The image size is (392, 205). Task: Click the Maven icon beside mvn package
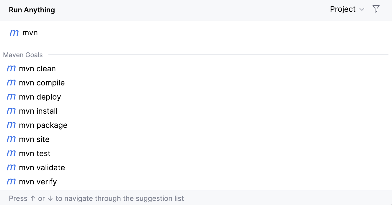pyautogui.click(x=11, y=125)
